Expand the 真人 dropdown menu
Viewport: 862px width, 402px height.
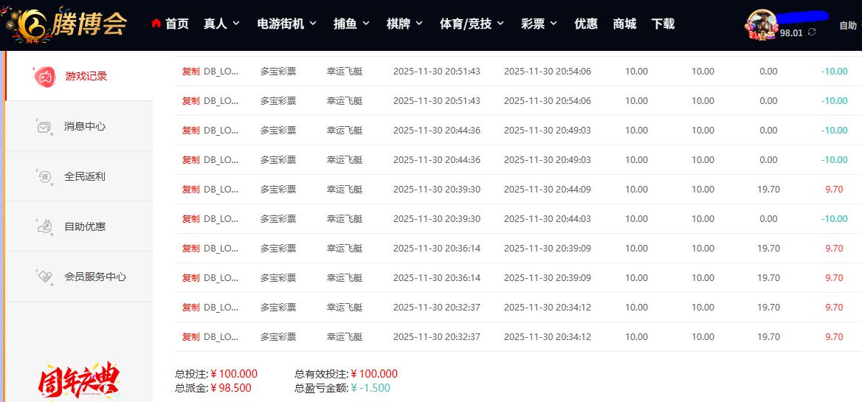click(222, 24)
